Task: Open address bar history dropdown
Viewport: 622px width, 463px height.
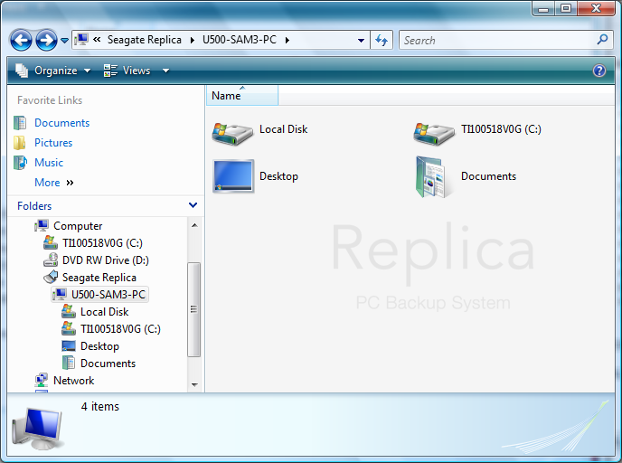Action: (361, 40)
